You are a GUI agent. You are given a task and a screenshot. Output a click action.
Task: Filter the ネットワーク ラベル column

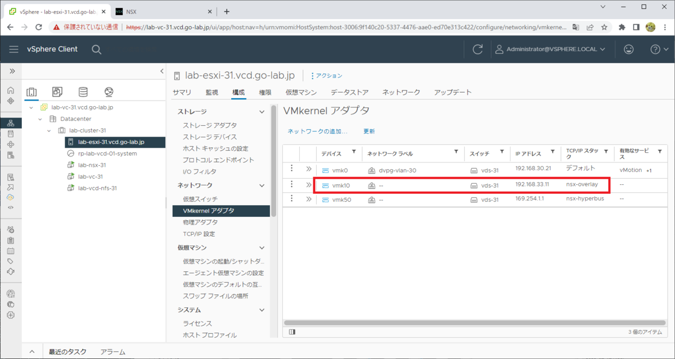tap(456, 152)
